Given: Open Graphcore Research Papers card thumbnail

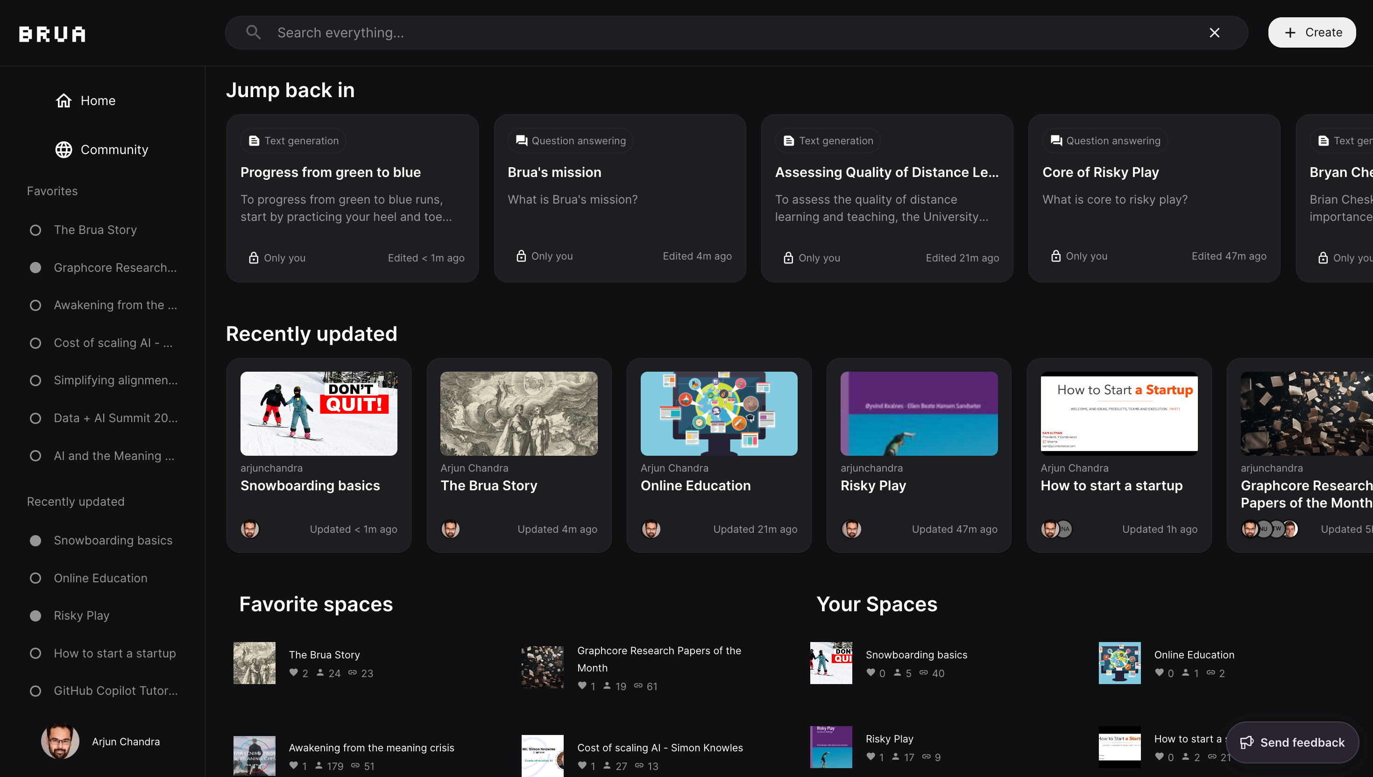Looking at the screenshot, I should pyautogui.click(x=1307, y=414).
